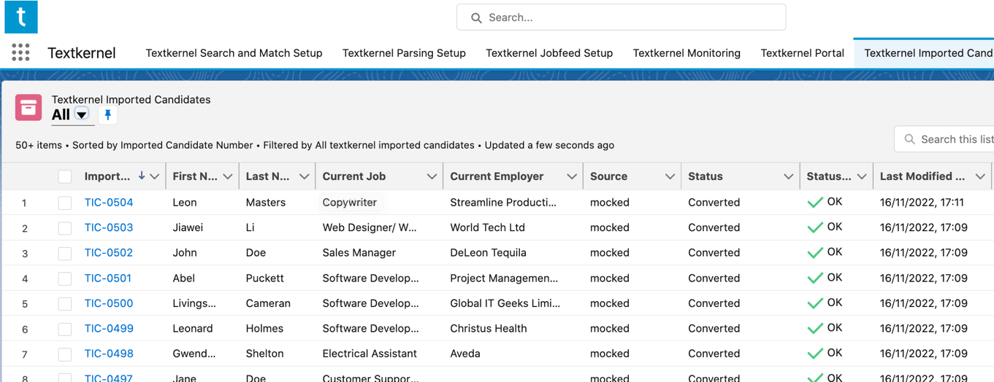Open the All list view dropdown
The height and width of the screenshot is (382, 994).
point(82,114)
